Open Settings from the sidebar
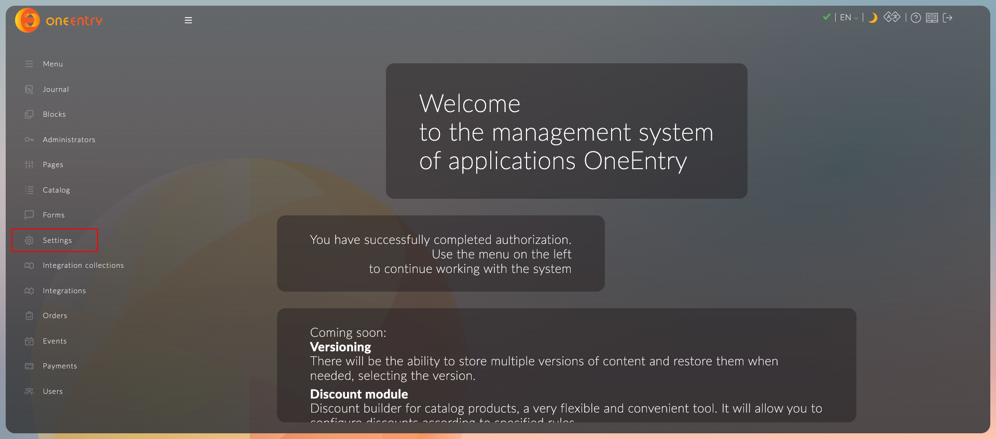 click(x=54, y=240)
